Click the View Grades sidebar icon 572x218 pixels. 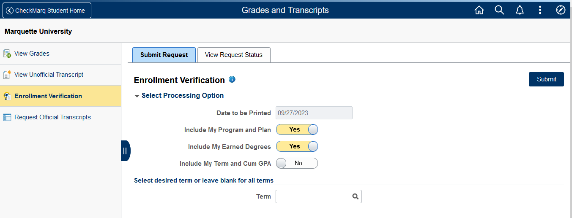point(7,54)
